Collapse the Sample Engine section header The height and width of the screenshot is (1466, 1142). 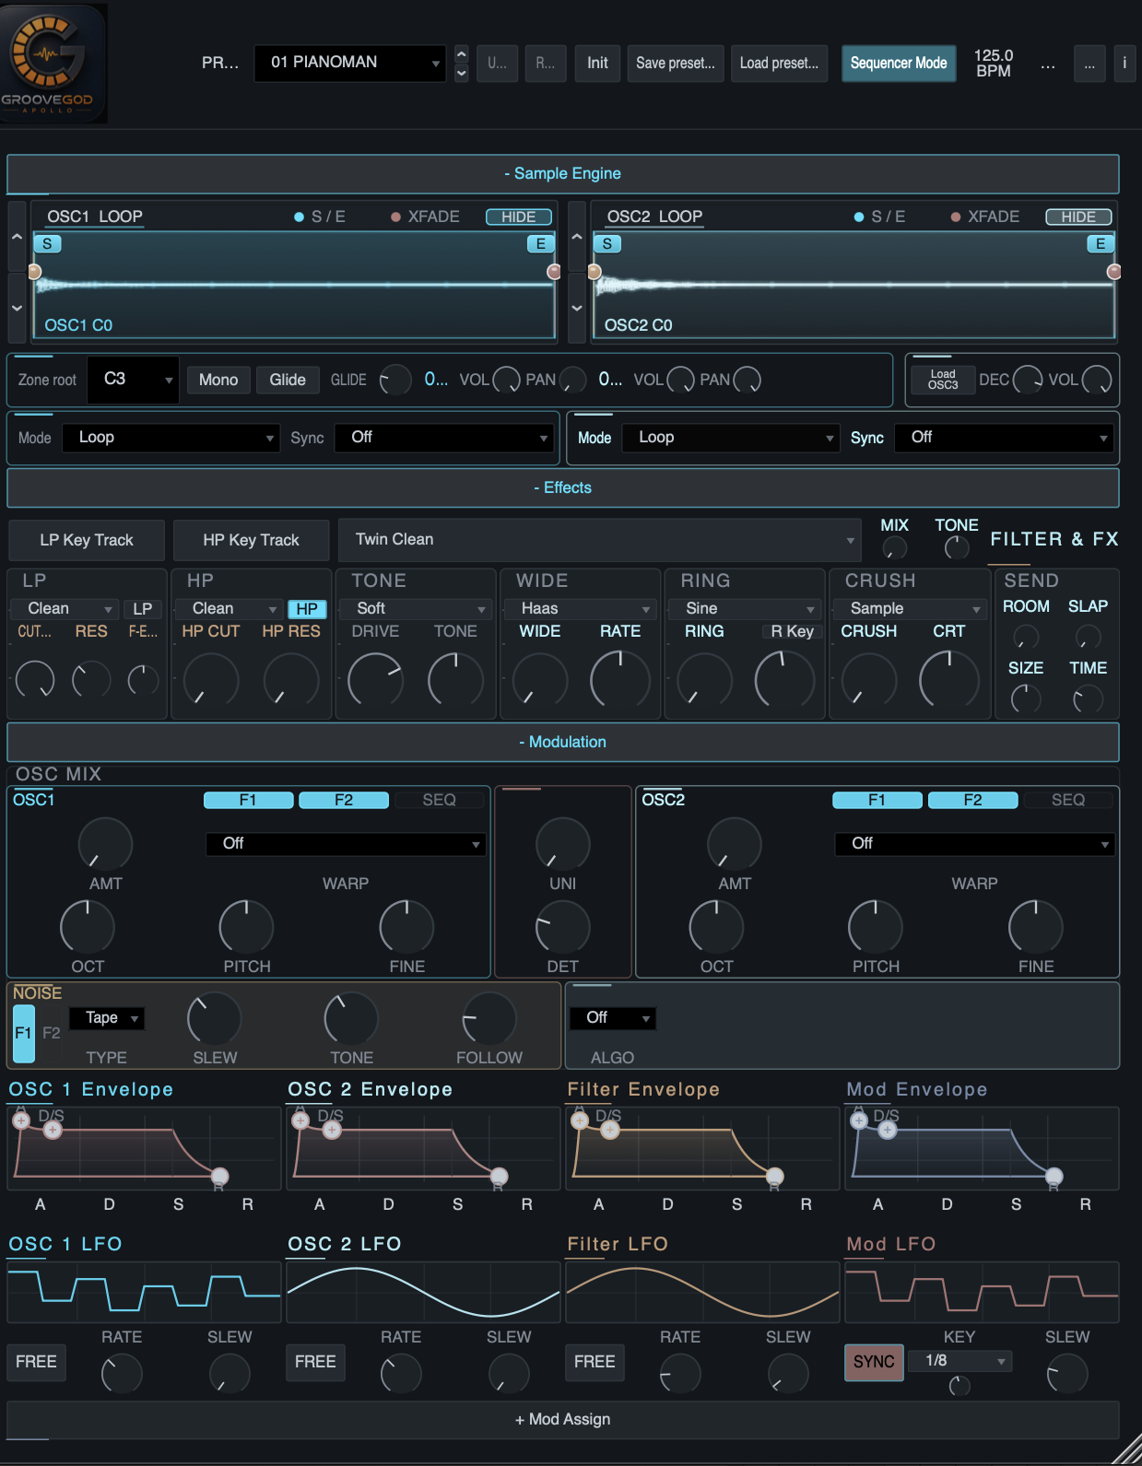pyautogui.click(x=563, y=174)
